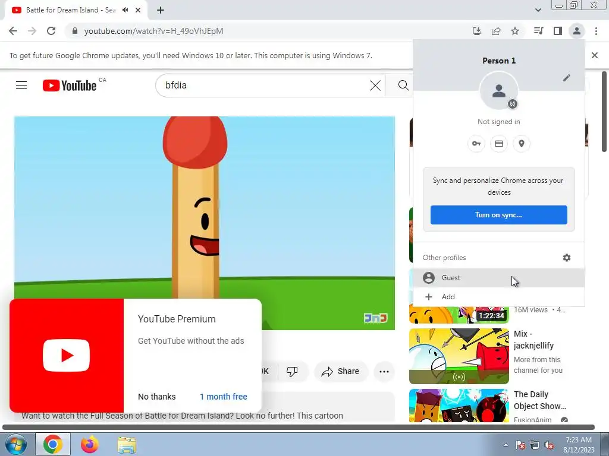Mute tab via speaker icon on tab
The image size is (609, 456).
(x=125, y=10)
